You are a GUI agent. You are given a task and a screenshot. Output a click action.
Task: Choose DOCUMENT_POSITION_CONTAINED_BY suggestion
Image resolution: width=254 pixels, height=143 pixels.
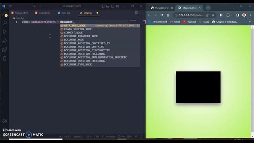(x=100, y=43)
